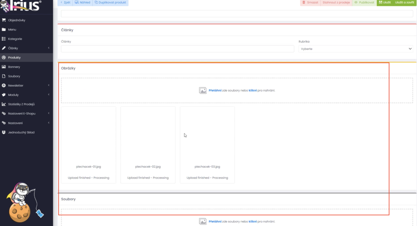
Task: Expand the Nastavení E-Shopu submenu arrow
Action: coord(49,114)
